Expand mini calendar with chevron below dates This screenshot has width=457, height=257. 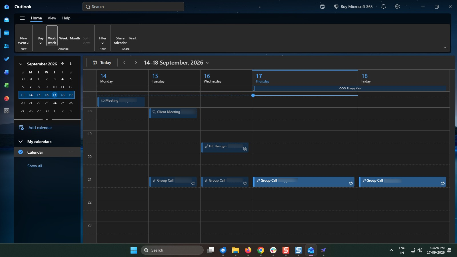click(47, 119)
